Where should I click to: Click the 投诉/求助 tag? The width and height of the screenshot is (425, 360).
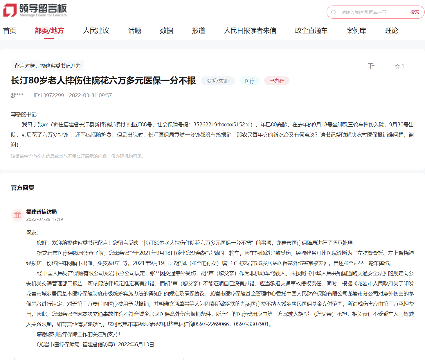217,81
